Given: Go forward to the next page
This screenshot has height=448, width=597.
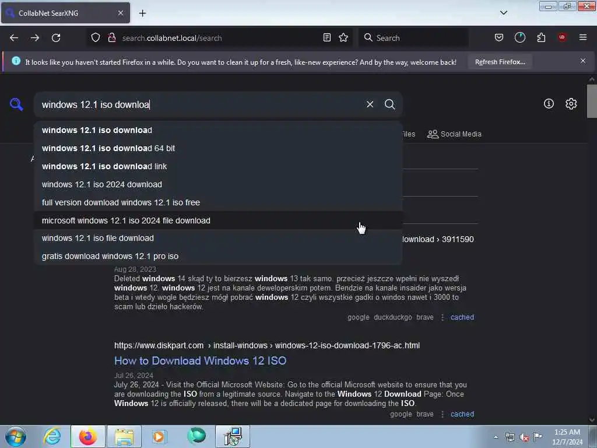Looking at the screenshot, I should tap(35, 38).
